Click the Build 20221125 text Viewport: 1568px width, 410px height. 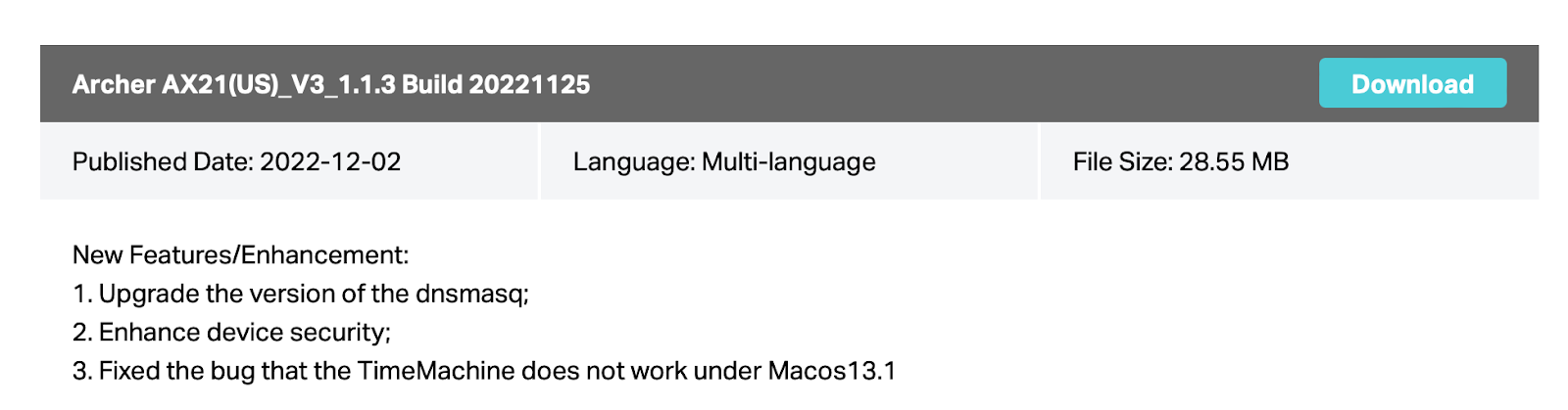[496, 84]
